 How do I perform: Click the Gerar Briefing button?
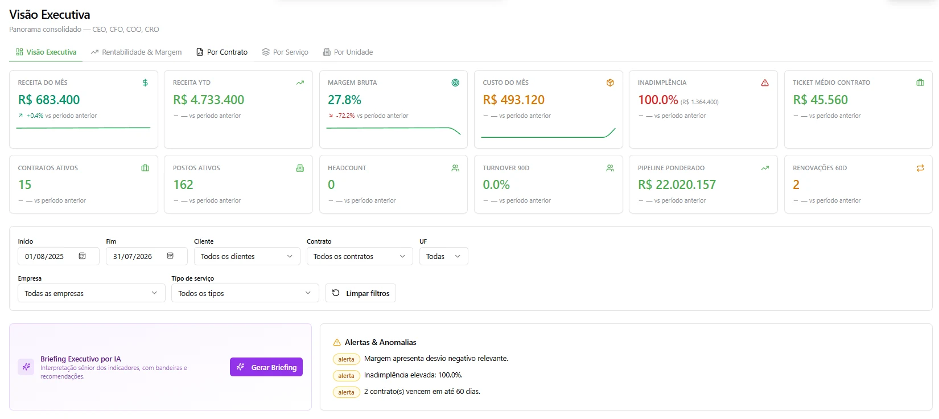(266, 367)
